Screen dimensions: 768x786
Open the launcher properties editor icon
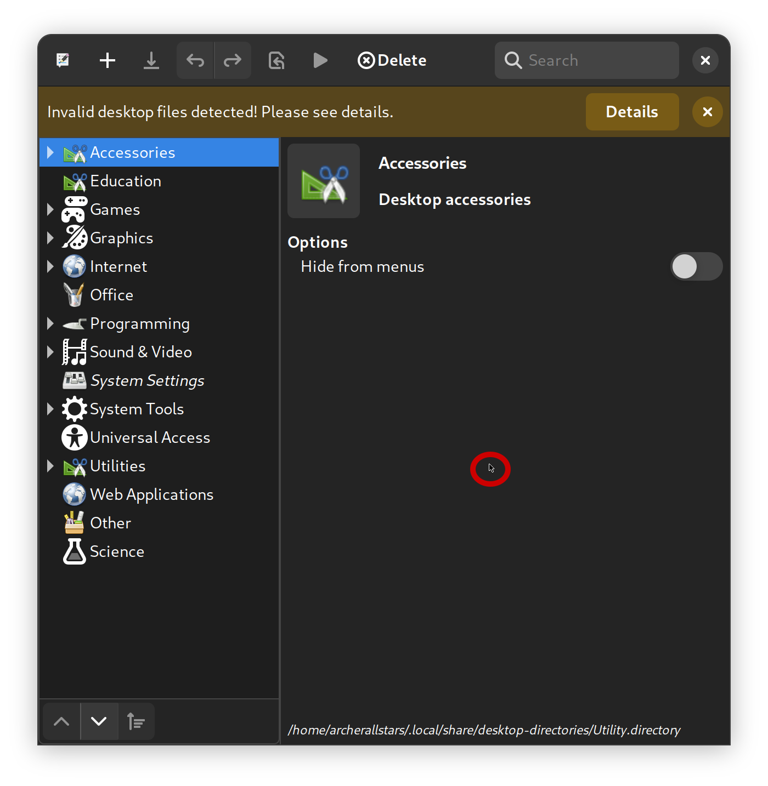coord(63,60)
